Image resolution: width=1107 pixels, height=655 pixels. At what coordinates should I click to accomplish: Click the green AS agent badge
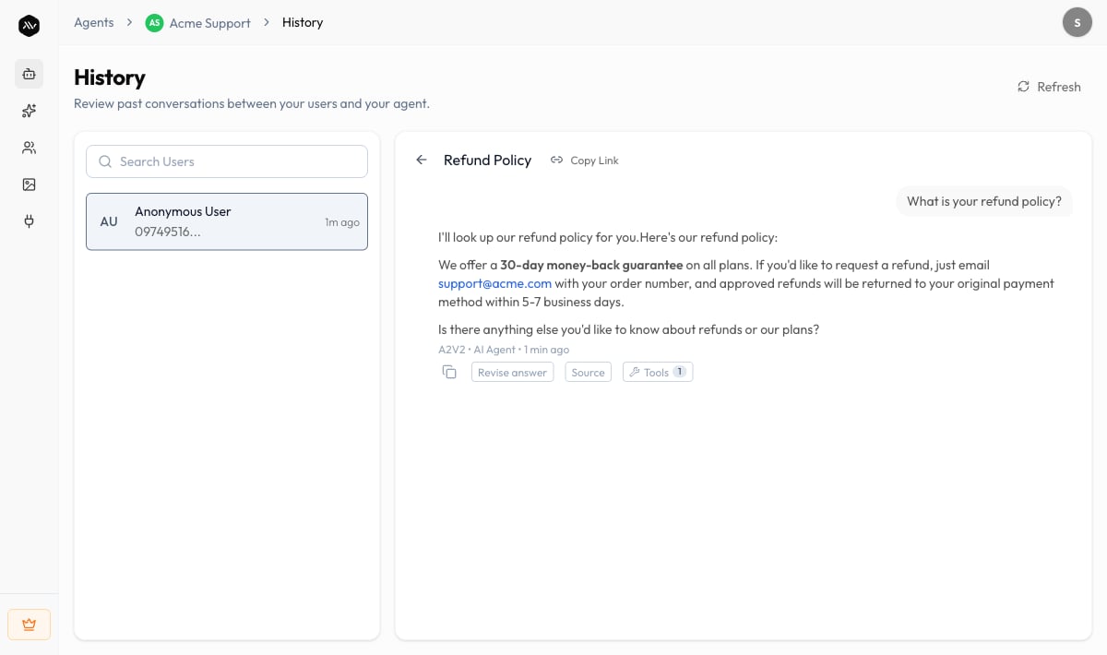click(x=154, y=22)
